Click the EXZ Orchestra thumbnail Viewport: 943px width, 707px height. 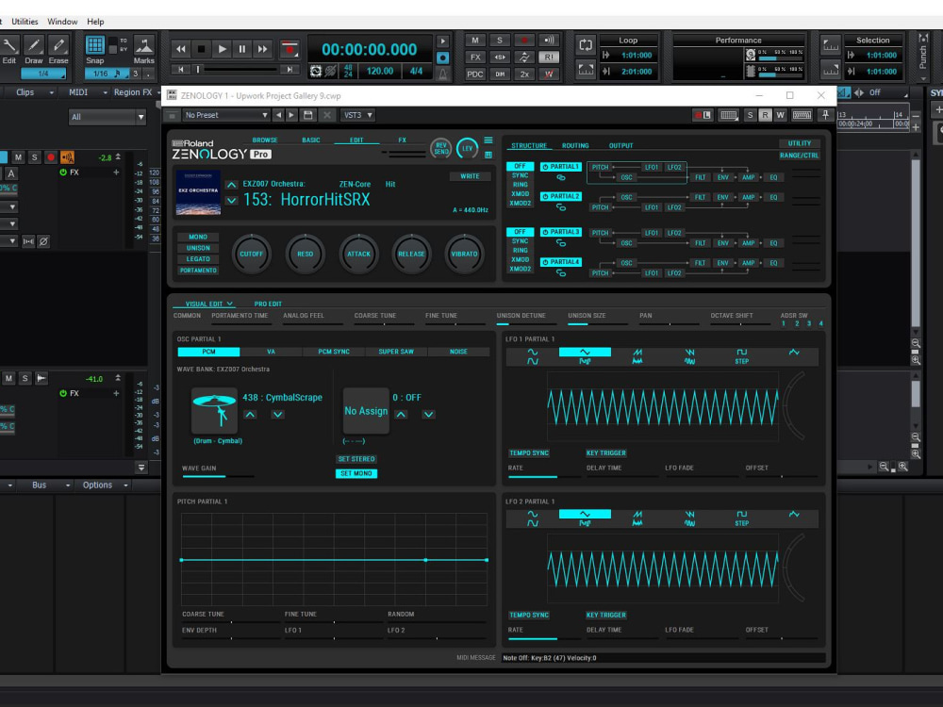[x=198, y=192]
